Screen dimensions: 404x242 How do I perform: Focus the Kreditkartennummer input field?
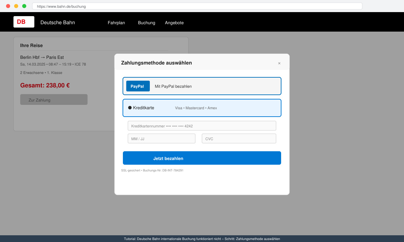[x=202, y=126]
